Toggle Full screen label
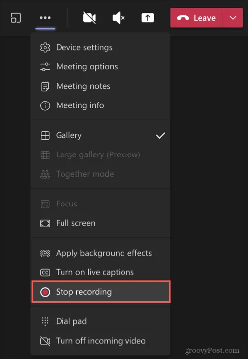 click(76, 223)
